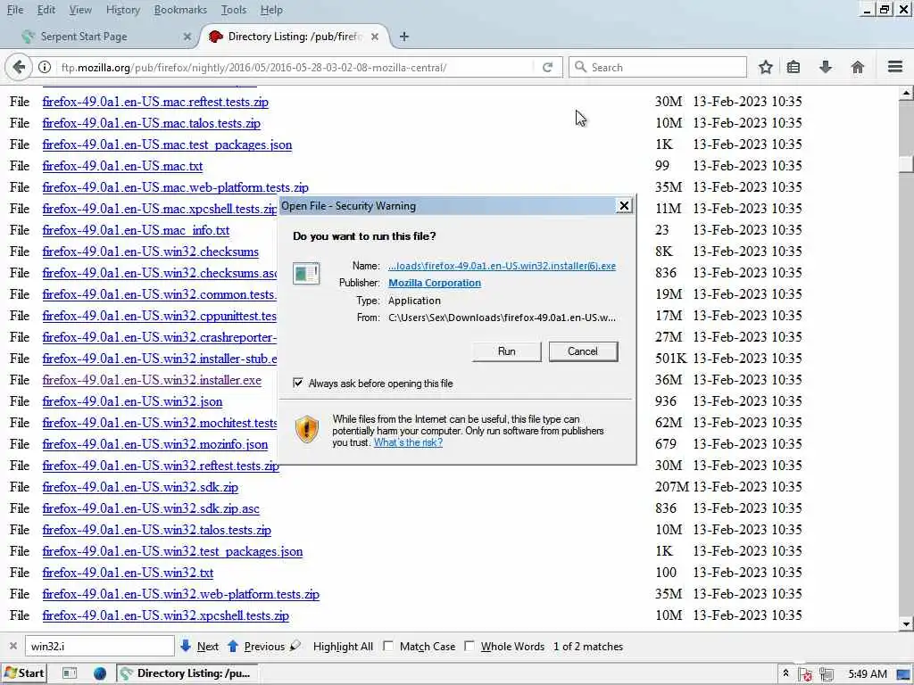The height and width of the screenshot is (685, 914).
Task: Find next match with down arrow
Action: tap(199, 646)
